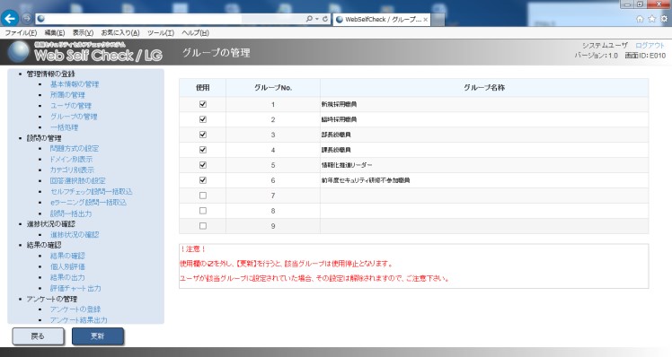
Task: Open the 問題方式の設定 link
Action: click(x=75, y=149)
